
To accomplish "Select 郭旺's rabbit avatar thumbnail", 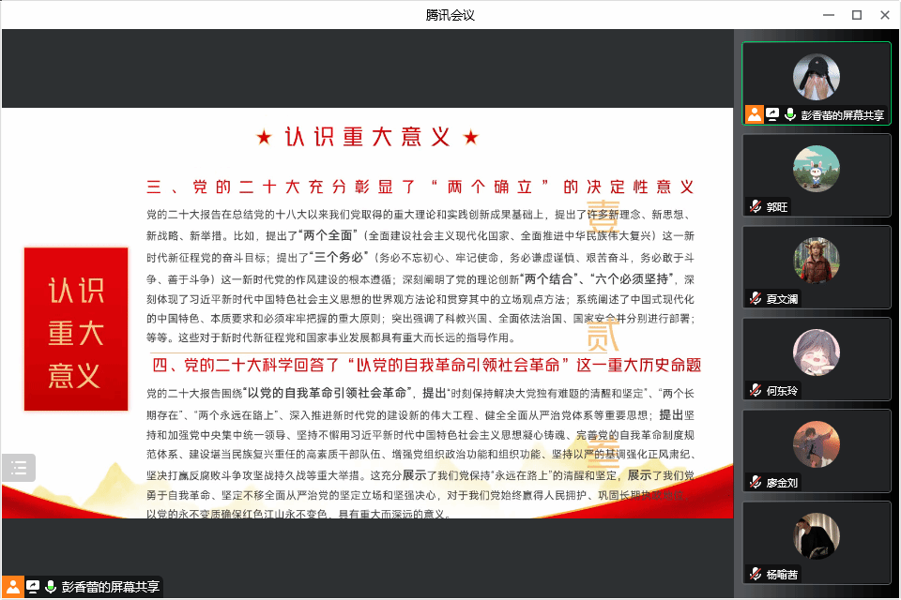I will 816,169.
